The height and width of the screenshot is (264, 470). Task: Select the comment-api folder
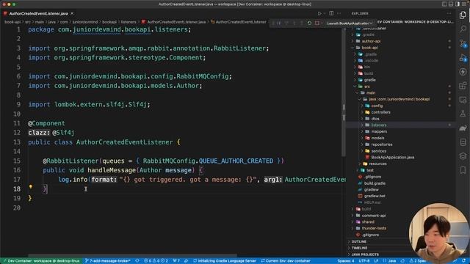[x=374, y=216]
